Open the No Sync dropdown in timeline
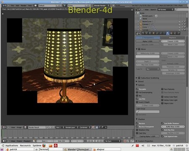This screenshot has height=151, width=189. coord(113,141)
